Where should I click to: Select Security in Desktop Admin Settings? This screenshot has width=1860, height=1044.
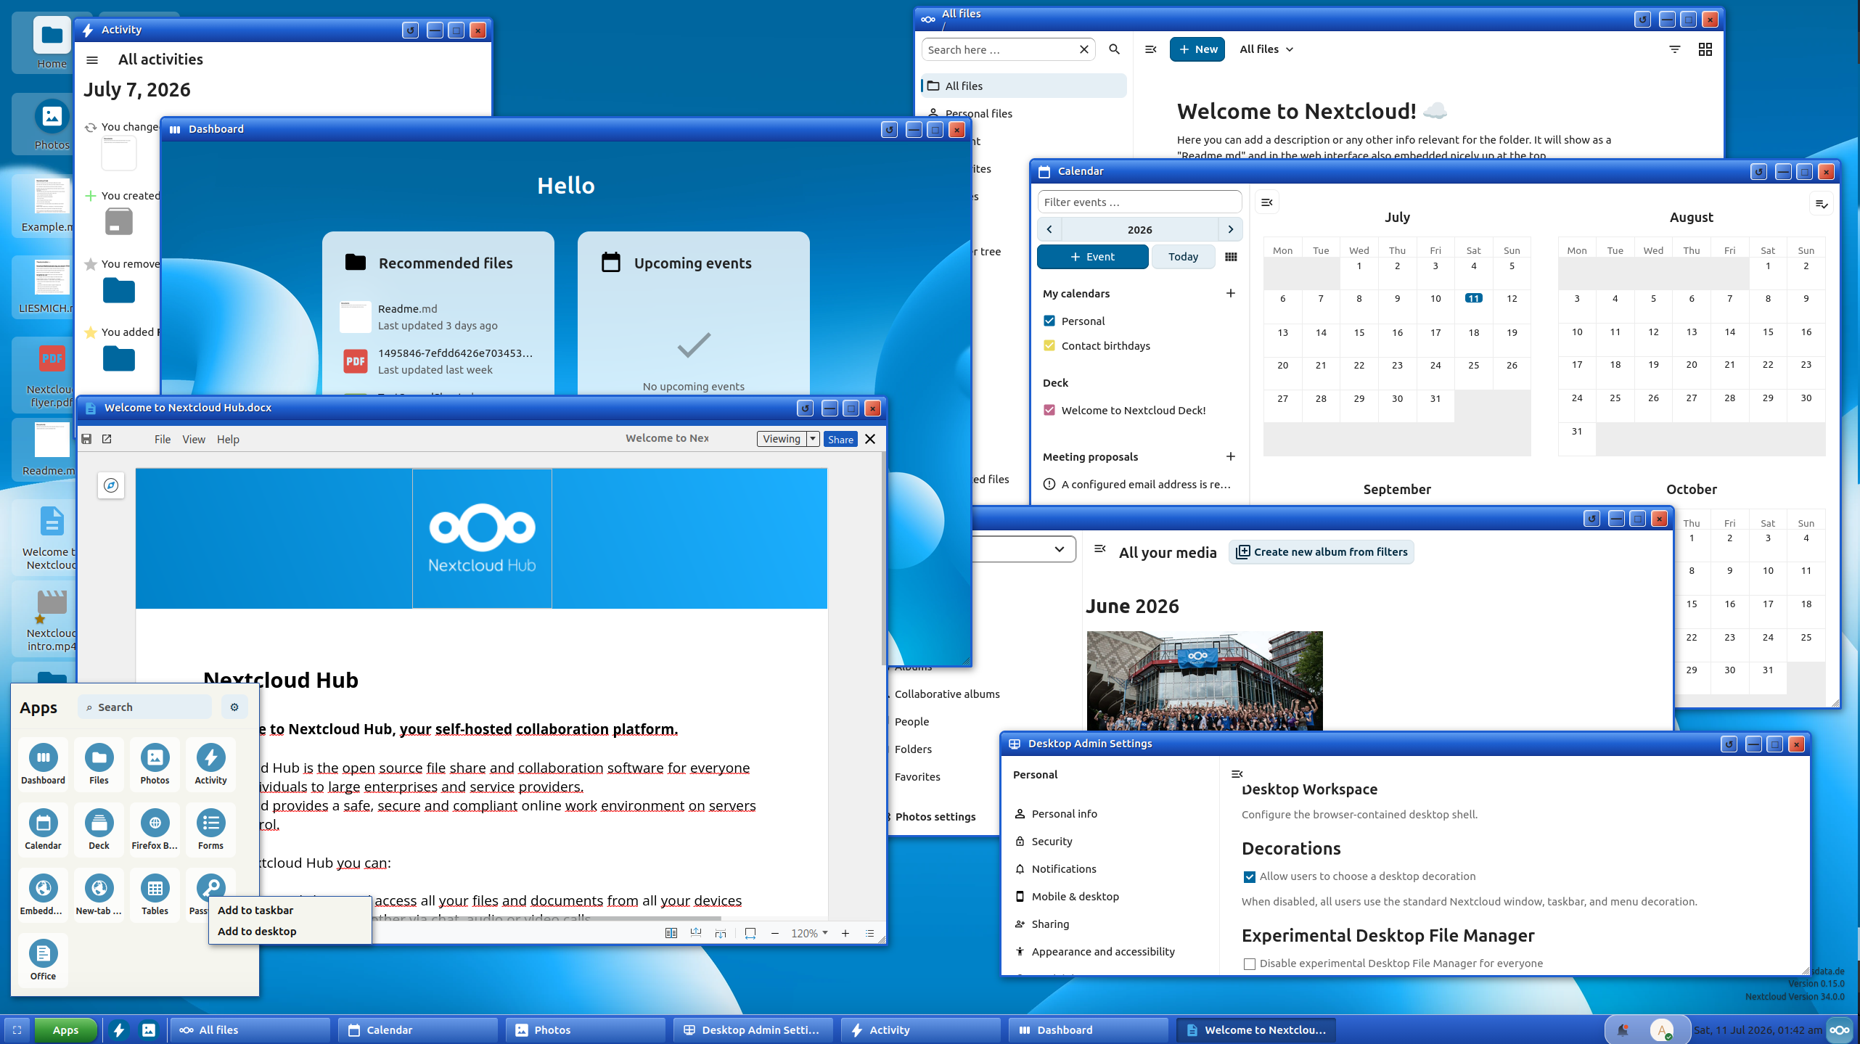pos(1052,841)
